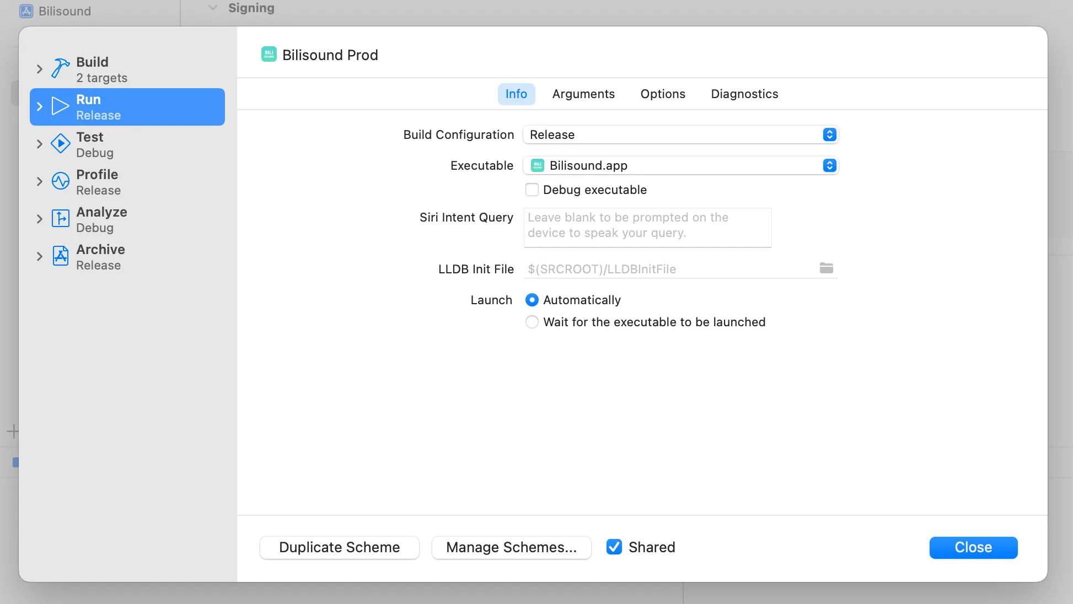This screenshot has width=1073, height=604.
Task: Select the Test diamond play icon
Action: [60, 144]
